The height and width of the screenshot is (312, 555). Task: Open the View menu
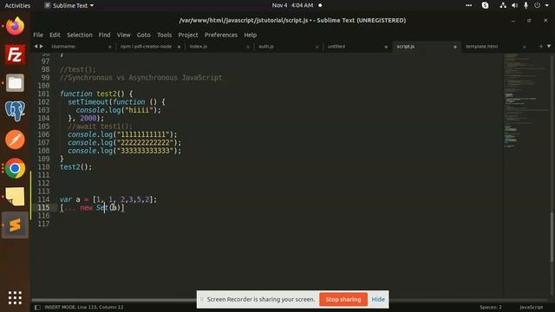(124, 35)
